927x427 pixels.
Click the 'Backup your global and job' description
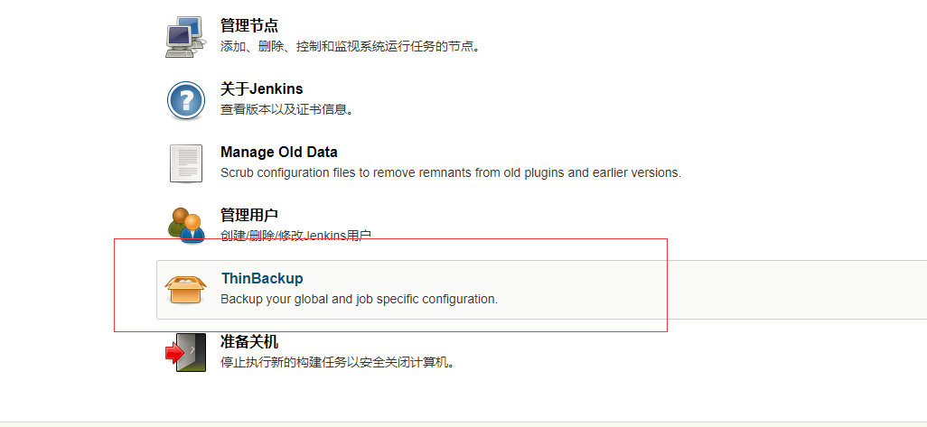click(359, 299)
